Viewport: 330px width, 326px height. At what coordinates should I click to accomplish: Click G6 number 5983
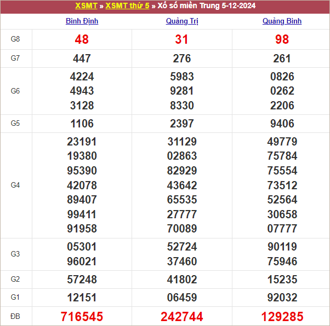pos(182,77)
